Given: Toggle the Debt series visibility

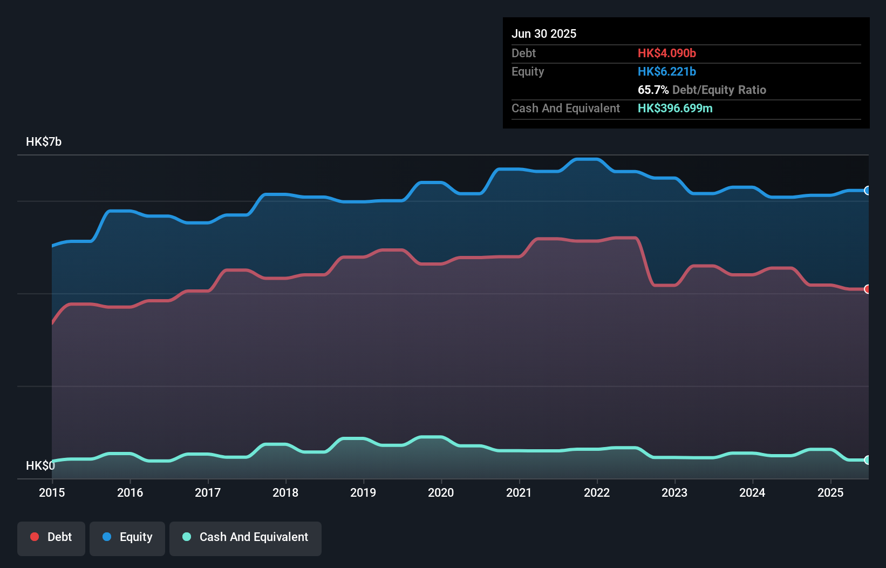Looking at the screenshot, I should pyautogui.click(x=51, y=537).
